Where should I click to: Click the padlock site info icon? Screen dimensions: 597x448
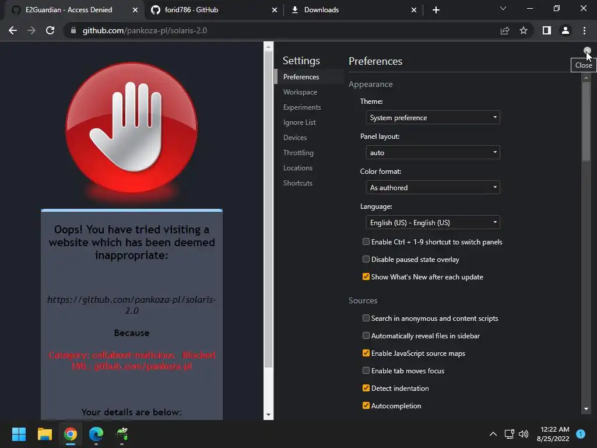point(73,30)
